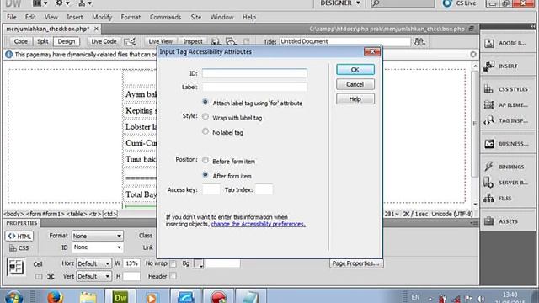Open the Windows Start button

tap(13, 297)
